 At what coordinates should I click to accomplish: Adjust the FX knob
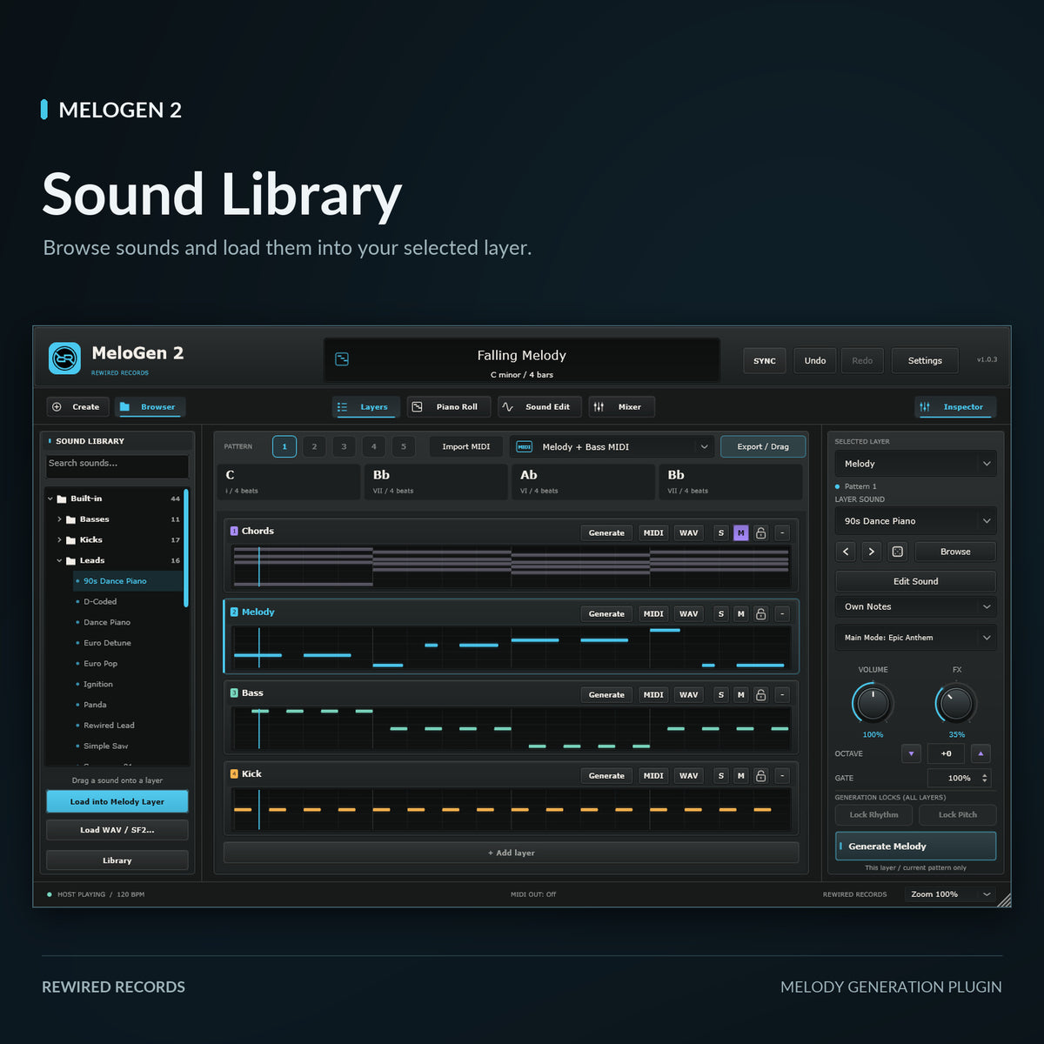(956, 703)
